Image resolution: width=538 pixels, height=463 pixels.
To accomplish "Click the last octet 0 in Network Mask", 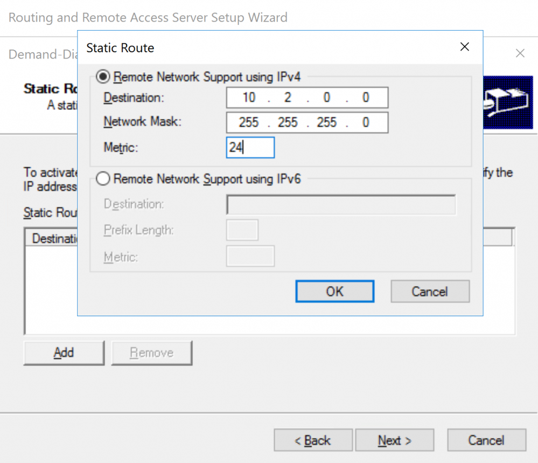I will click(x=366, y=122).
